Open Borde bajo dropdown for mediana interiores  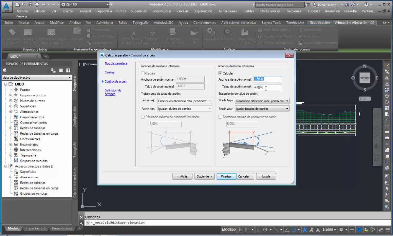(185, 101)
